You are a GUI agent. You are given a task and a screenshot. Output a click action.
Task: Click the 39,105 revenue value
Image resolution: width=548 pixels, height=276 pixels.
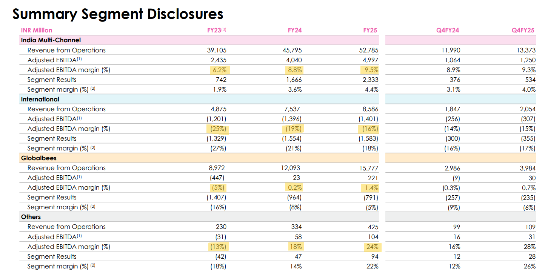pos(217,50)
